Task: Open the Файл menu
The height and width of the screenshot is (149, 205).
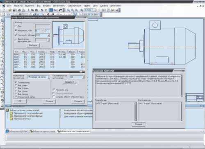Action: tap(9, 6)
